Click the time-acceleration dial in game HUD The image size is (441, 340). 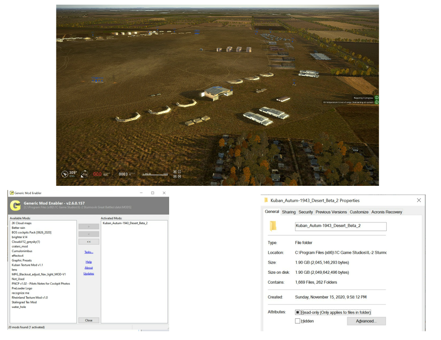tap(84, 174)
